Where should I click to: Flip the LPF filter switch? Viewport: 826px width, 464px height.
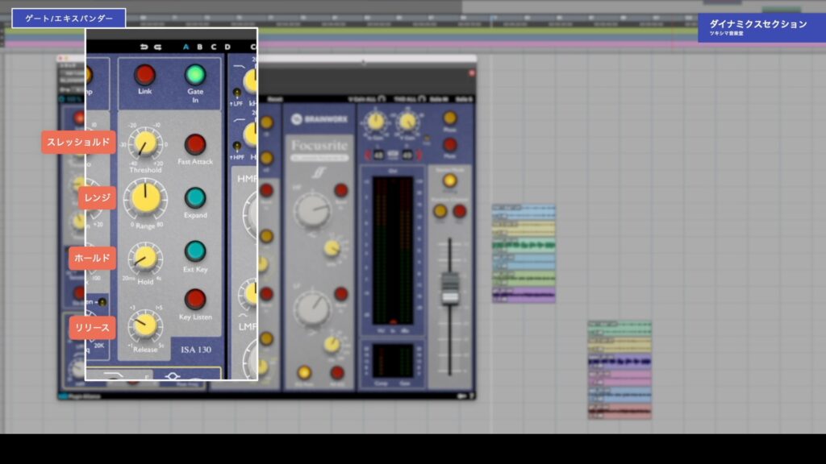pyautogui.click(x=237, y=93)
